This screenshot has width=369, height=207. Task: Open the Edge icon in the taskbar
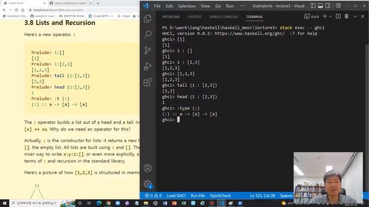click(x=99, y=203)
